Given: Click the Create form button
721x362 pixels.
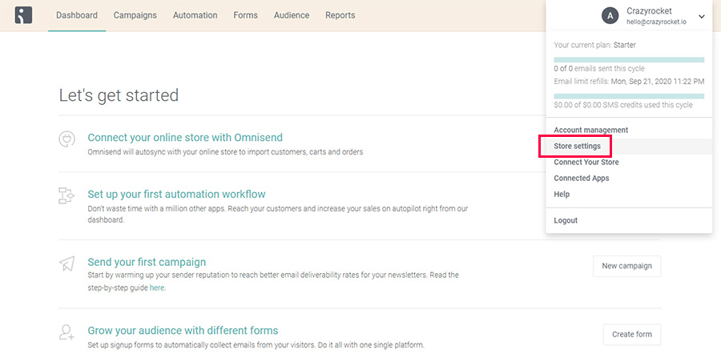Looking at the screenshot, I should click(x=632, y=335).
